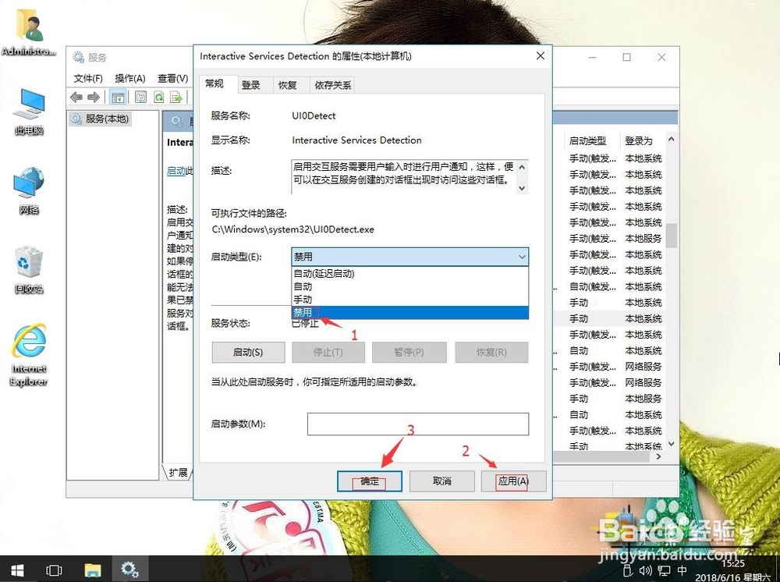Click the Services list scroll-down arrow
This screenshot has height=582, width=780.
click(672, 444)
